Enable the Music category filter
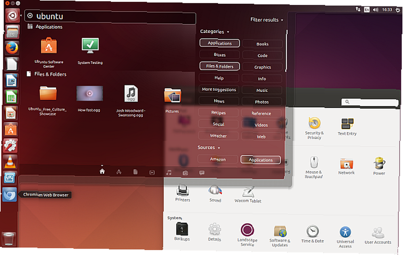The height and width of the screenshot is (255, 403). 262,90
